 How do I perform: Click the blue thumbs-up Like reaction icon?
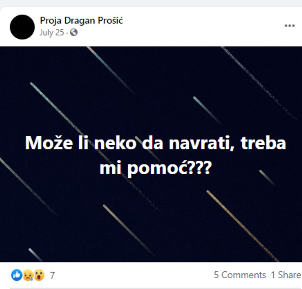click(x=16, y=274)
